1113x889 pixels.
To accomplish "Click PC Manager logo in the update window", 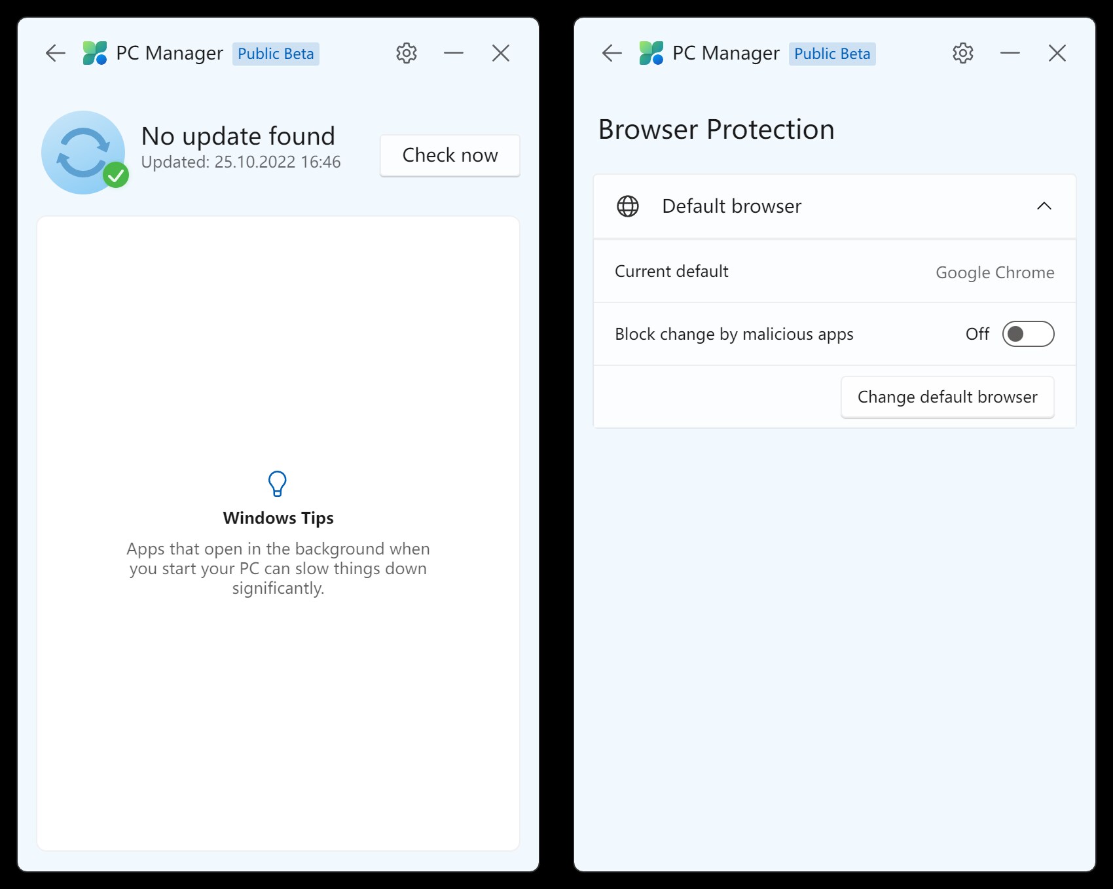I will click(x=95, y=53).
